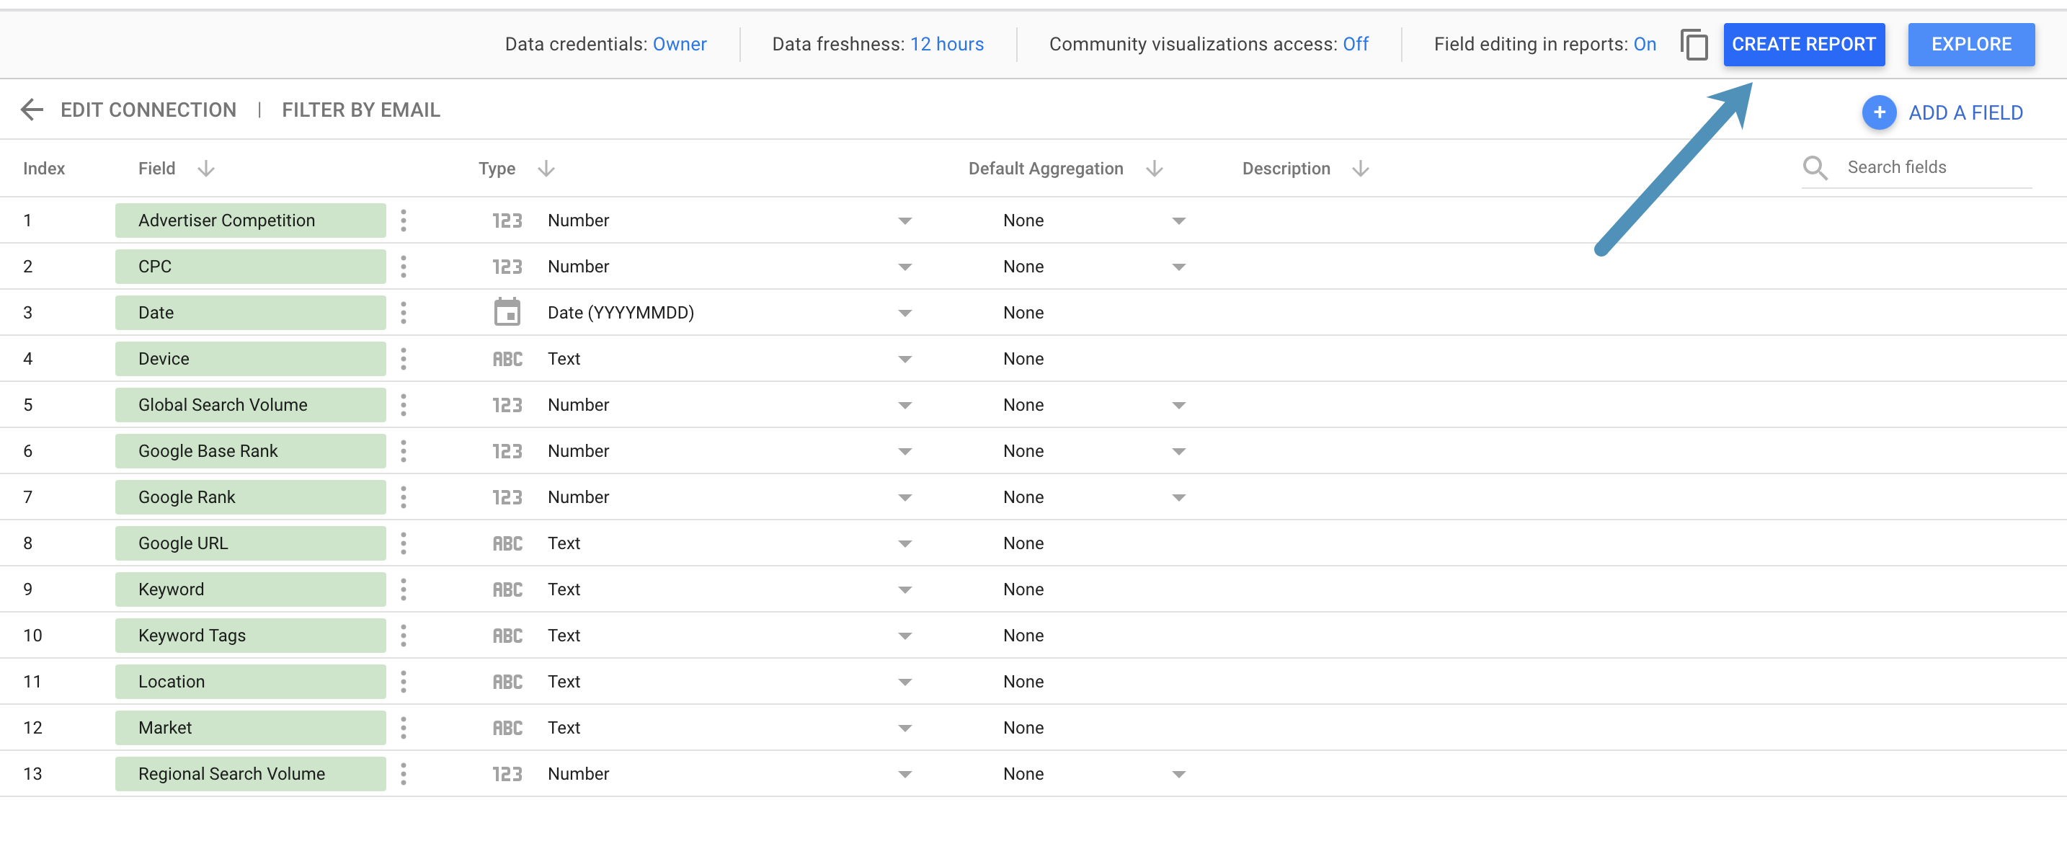Open three-dot menu for Advertiser Competition field

(x=404, y=221)
